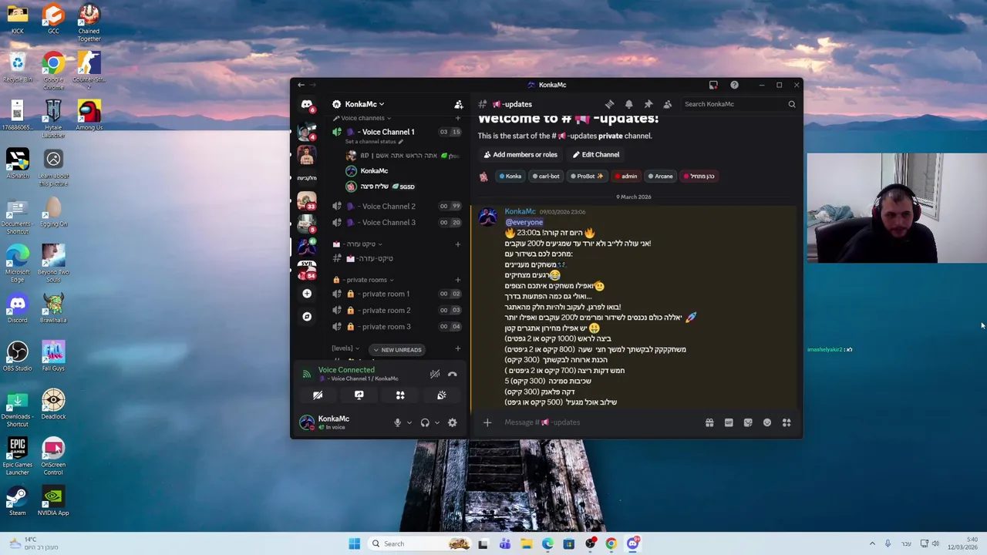The width and height of the screenshot is (987, 555).
Task: Open Discord direct messages home icon
Action: click(x=307, y=104)
